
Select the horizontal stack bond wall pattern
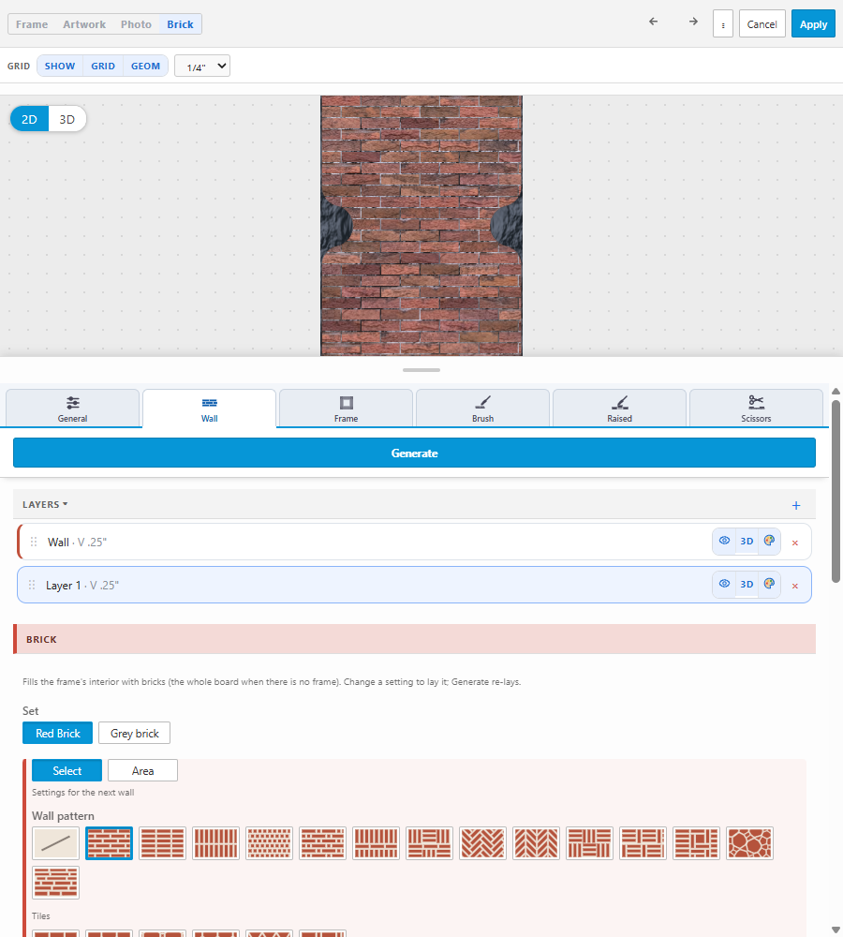tap(162, 843)
